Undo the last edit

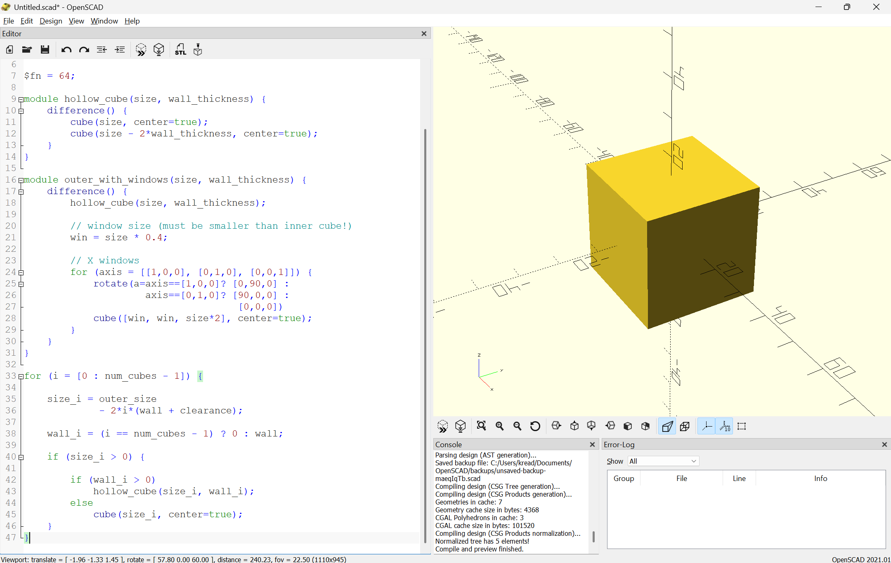[x=66, y=49]
